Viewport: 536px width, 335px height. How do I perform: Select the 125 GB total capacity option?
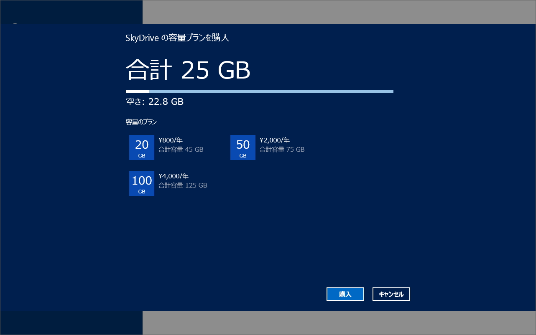141,183
